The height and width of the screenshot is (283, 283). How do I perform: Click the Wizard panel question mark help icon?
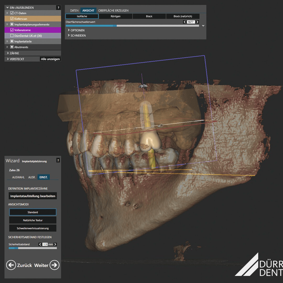pos(58,161)
